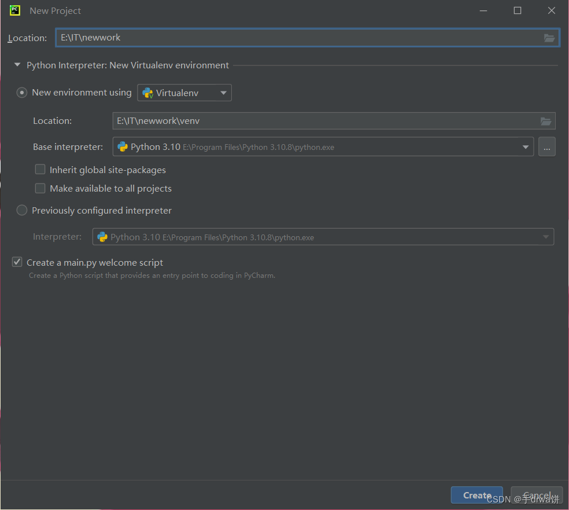Click the Create button
Screen dimensions: 569x510
(x=476, y=495)
